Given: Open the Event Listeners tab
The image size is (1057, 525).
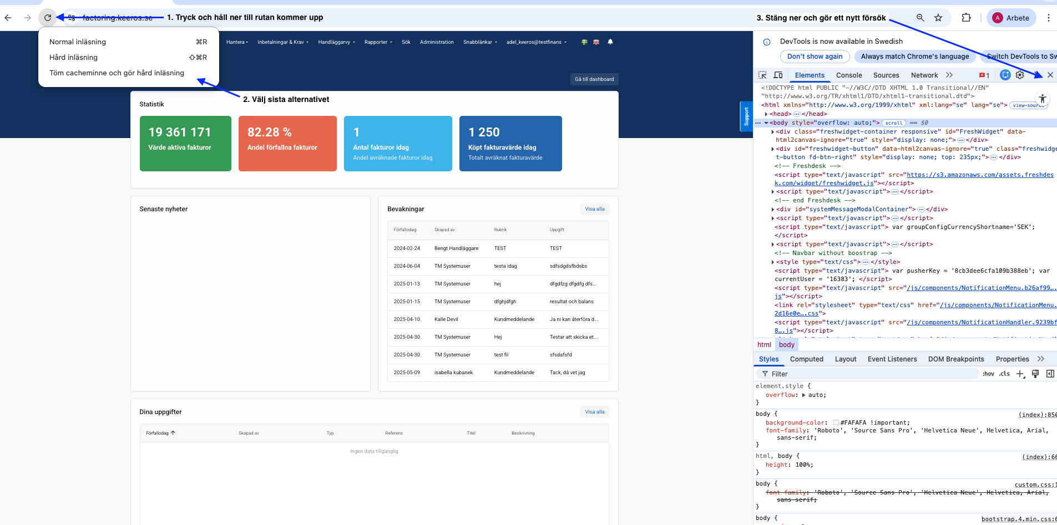Looking at the screenshot, I should tap(892, 359).
